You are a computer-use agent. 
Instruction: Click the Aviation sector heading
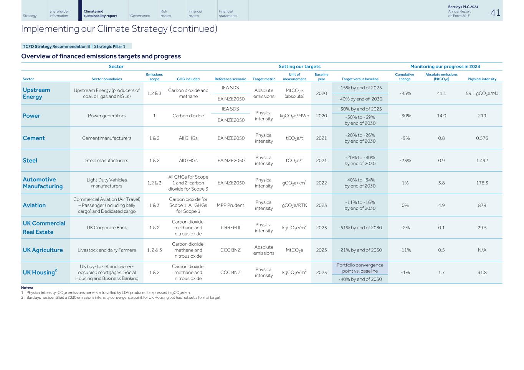point(34,205)
